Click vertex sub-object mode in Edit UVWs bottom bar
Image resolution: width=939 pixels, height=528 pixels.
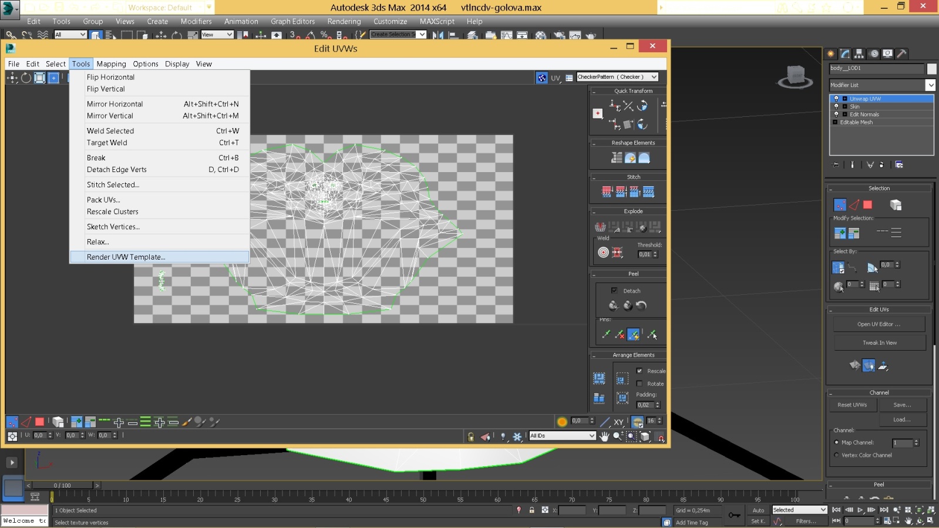(x=12, y=422)
